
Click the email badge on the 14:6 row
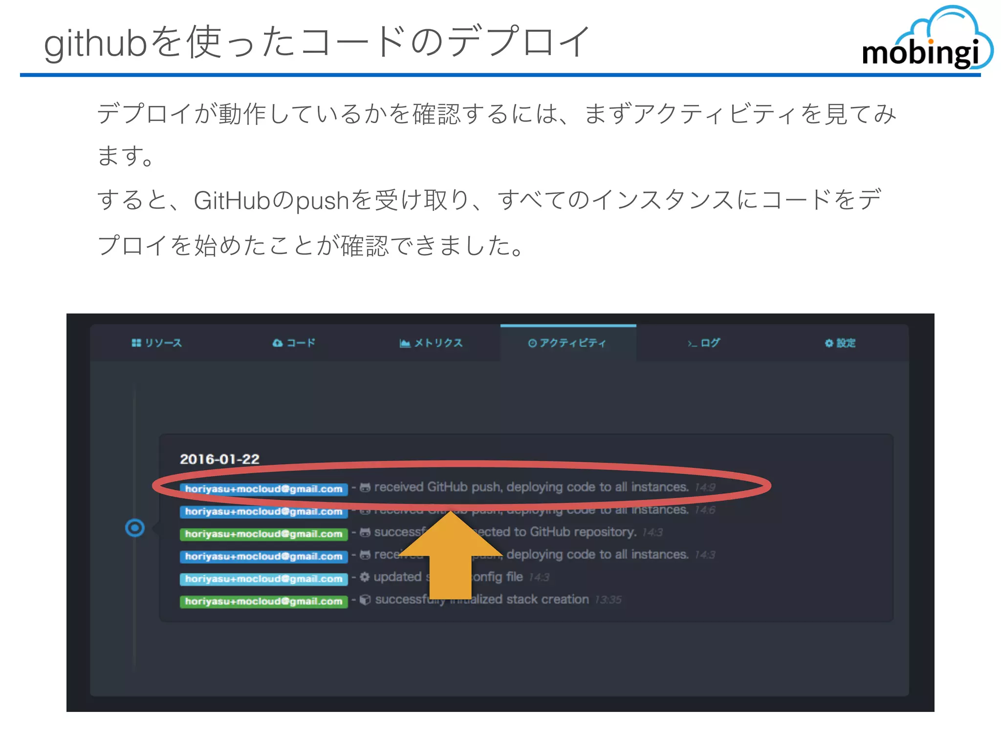point(263,511)
